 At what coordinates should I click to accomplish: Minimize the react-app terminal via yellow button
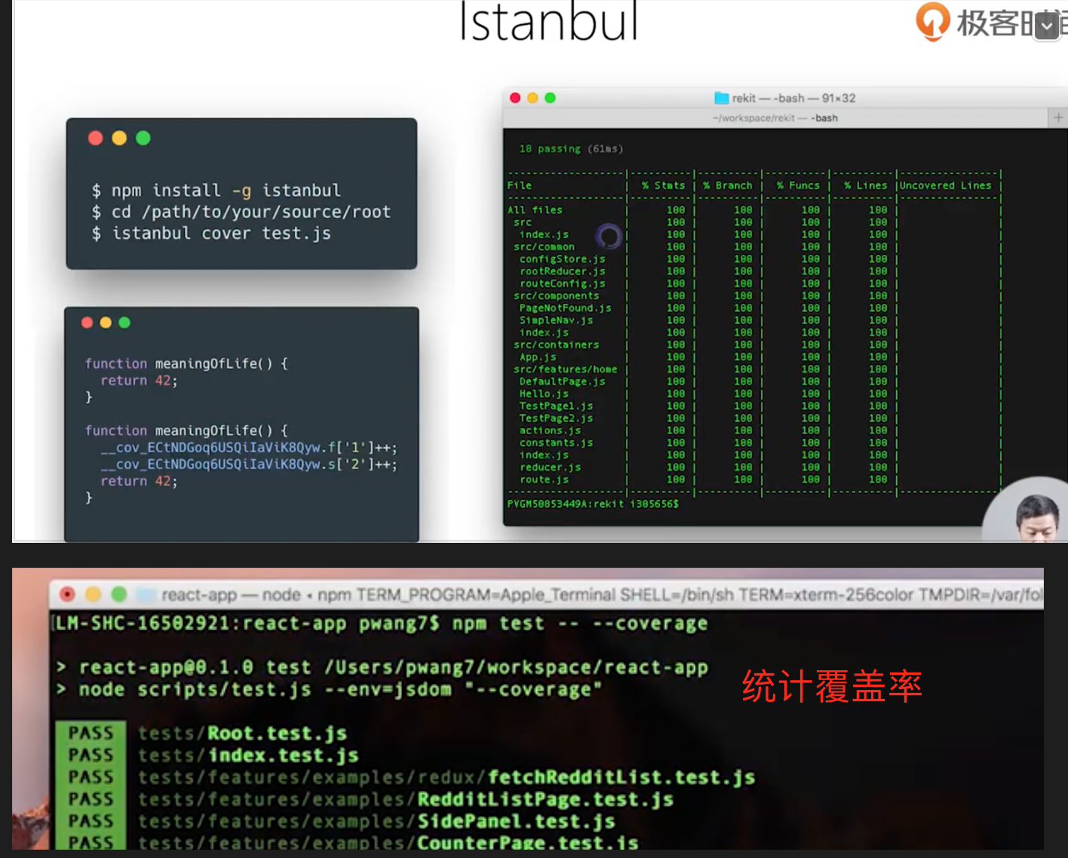coord(93,594)
